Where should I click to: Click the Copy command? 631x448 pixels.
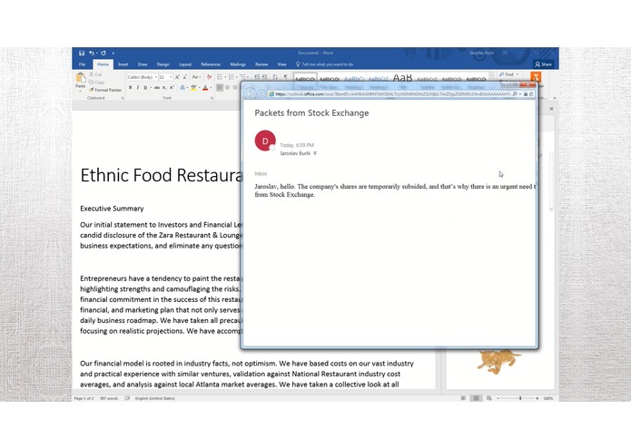(x=97, y=82)
